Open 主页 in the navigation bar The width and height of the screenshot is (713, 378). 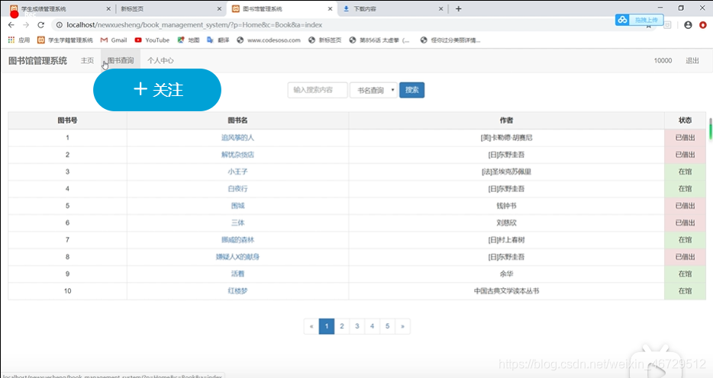point(87,61)
